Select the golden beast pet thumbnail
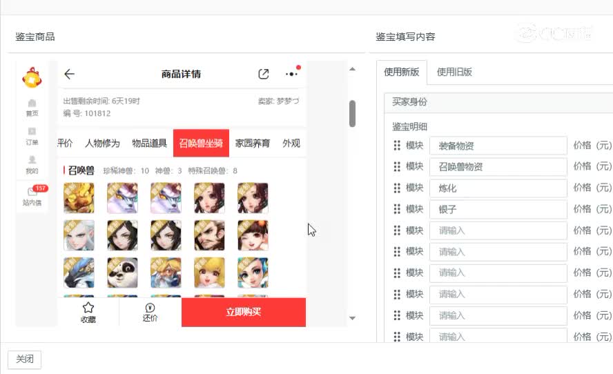This screenshot has width=613, height=374. 79,198
